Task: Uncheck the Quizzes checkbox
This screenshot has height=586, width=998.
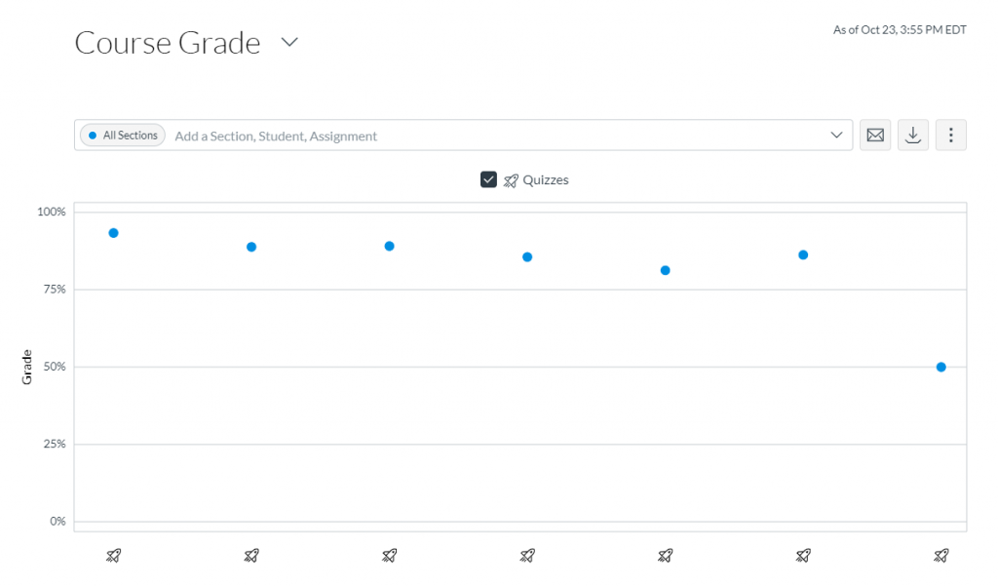Action: click(487, 179)
